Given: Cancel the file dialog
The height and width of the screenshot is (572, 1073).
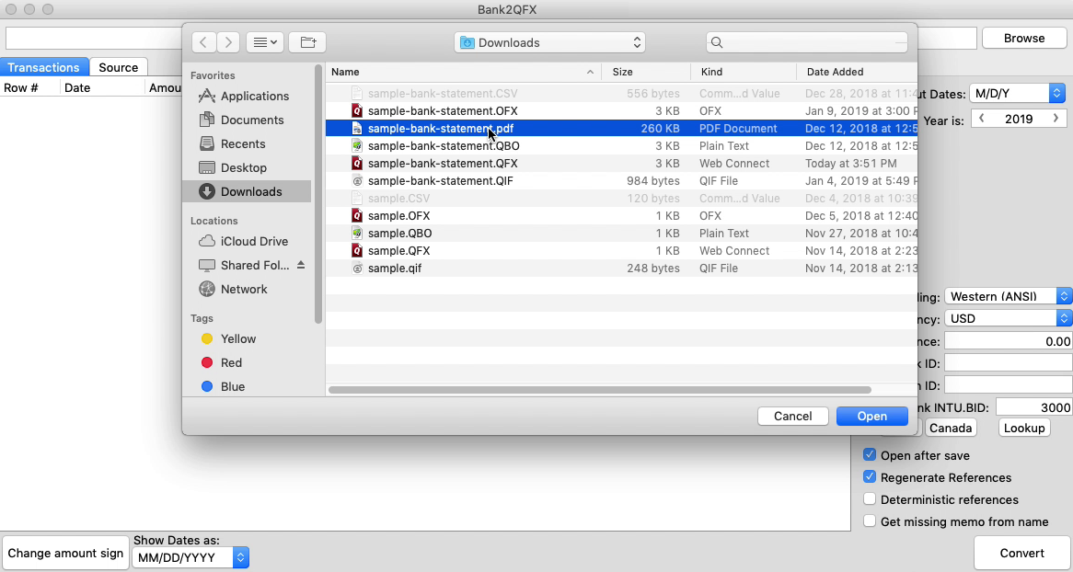Looking at the screenshot, I should pyautogui.click(x=792, y=416).
